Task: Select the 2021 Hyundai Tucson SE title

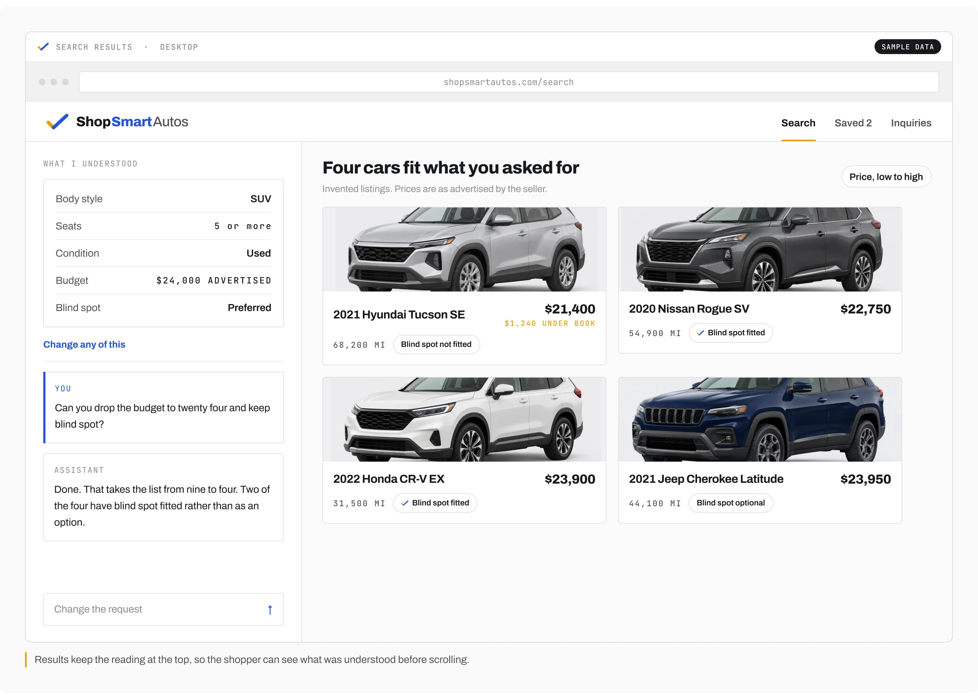Action: (x=399, y=315)
